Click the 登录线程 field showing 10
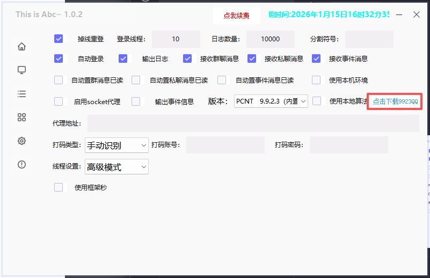Viewport: 430px width, 278px height. coord(176,39)
